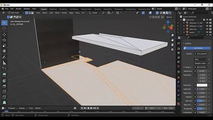Switch perspective/orthographic grid icon
The image size is (213, 120).
coord(172,49)
